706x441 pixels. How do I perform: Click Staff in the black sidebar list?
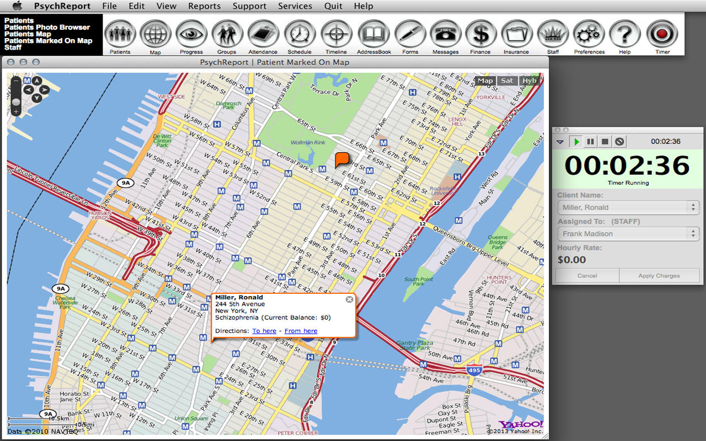pyautogui.click(x=13, y=47)
